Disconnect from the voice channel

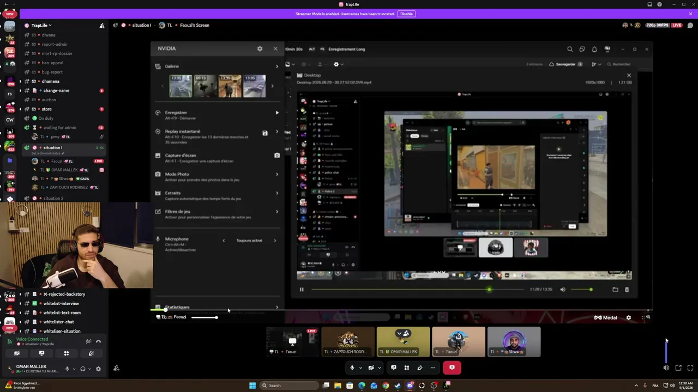[99, 341]
